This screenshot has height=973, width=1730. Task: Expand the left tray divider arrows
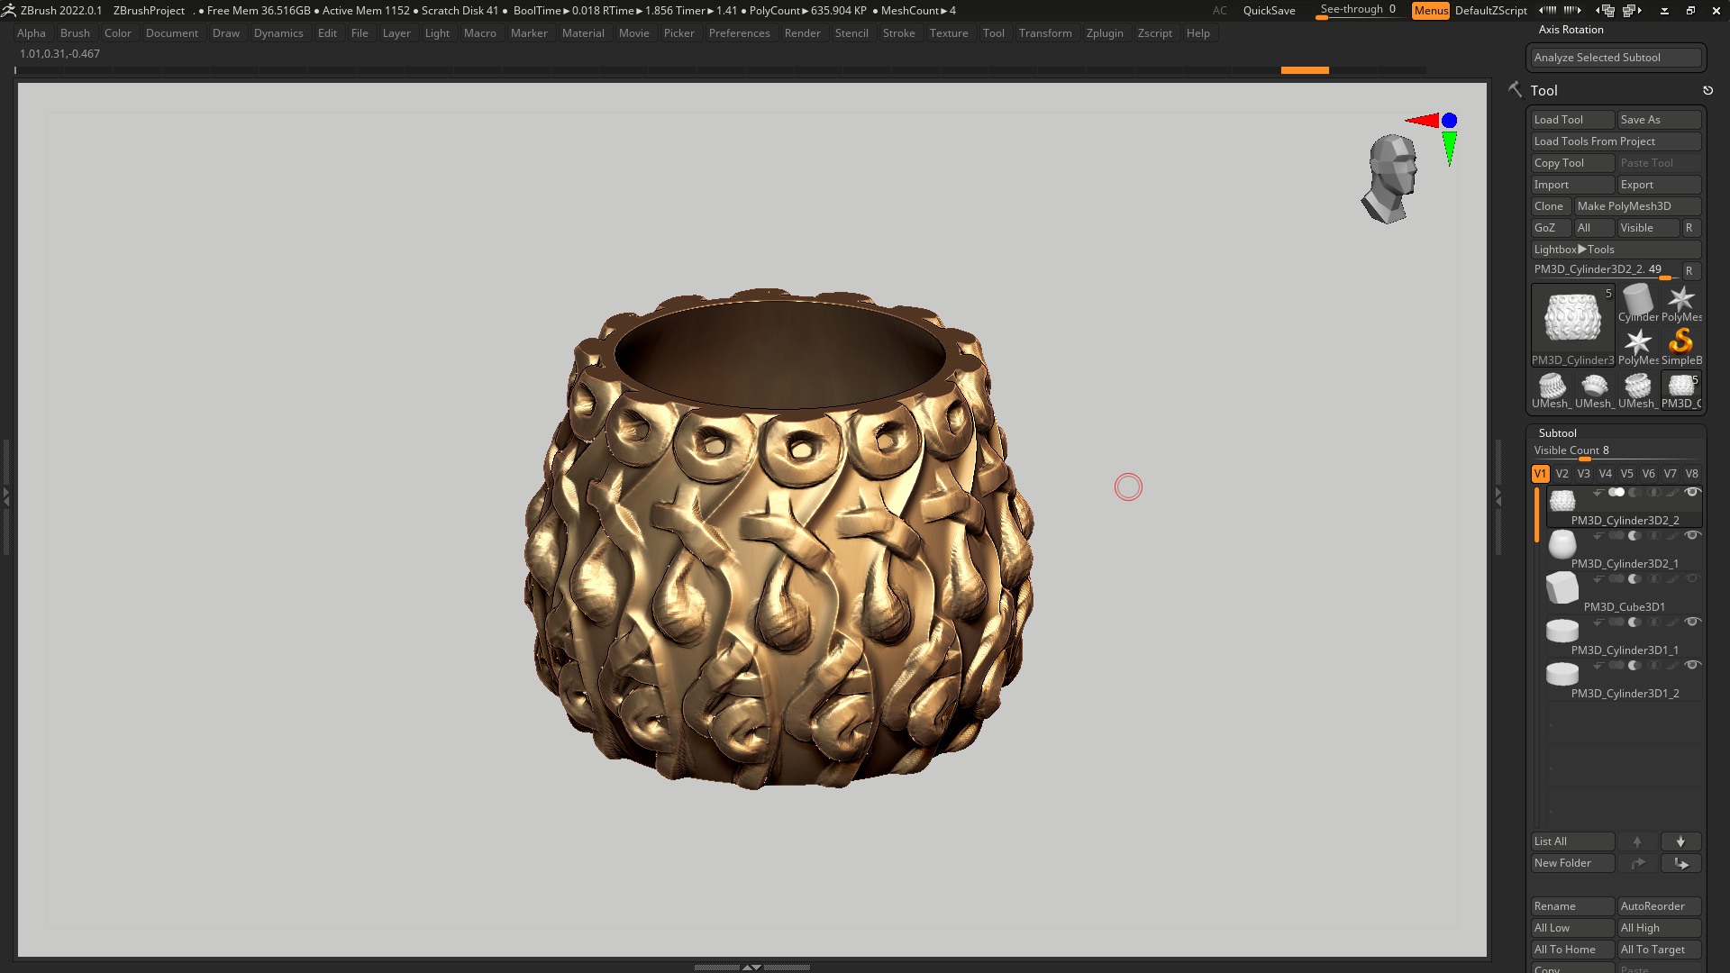[5, 496]
